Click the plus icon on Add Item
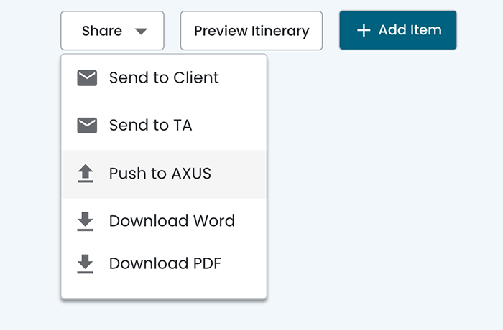Image resolution: width=503 pixels, height=330 pixels. pos(364,30)
